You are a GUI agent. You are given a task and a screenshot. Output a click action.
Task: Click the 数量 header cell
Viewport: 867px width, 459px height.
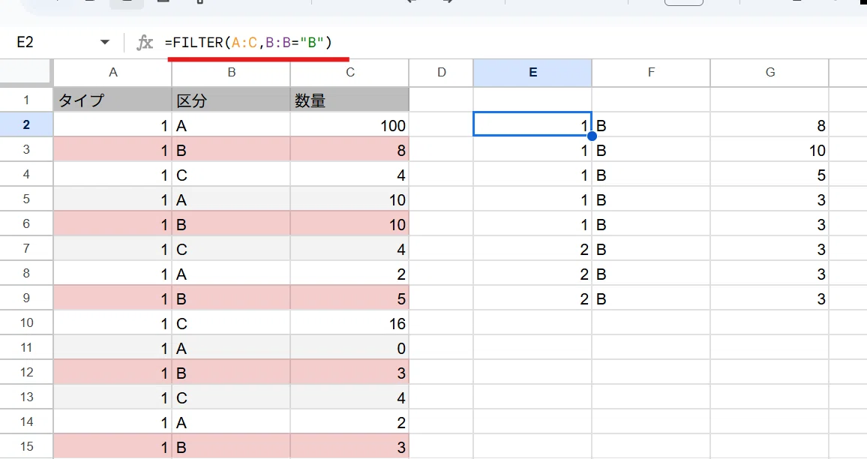coord(350,100)
